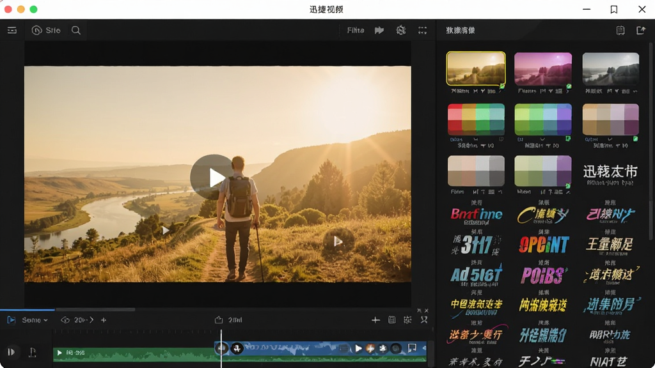Click the expand arrows icon in the timeline toolbar
Screen dimensions: 655x368
424,320
